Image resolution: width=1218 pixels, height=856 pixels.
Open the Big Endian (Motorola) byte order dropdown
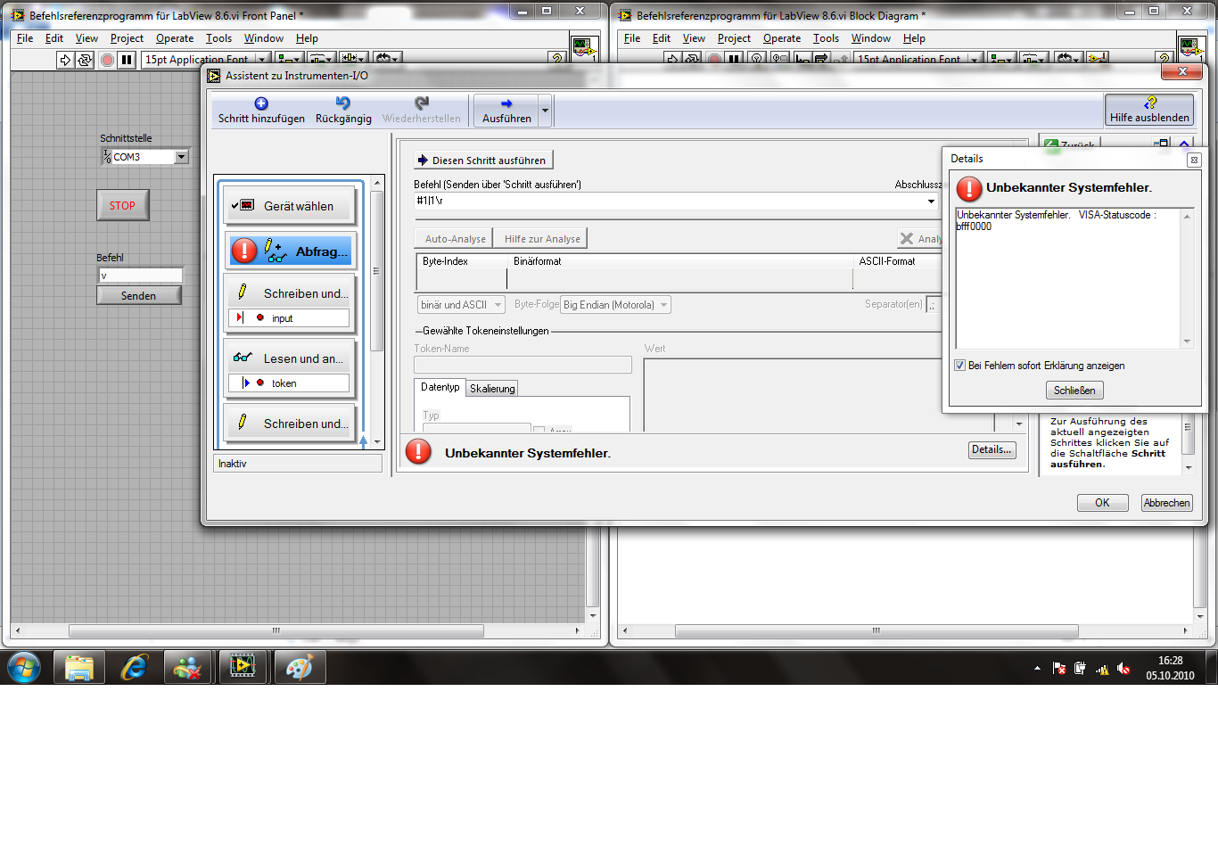click(x=615, y=305)
